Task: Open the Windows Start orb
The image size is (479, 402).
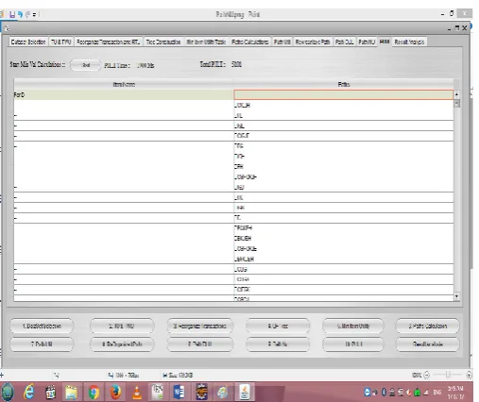Action: (8, 393)
